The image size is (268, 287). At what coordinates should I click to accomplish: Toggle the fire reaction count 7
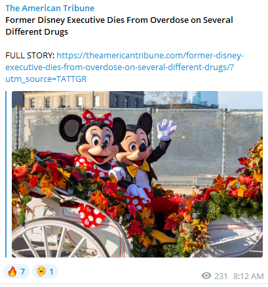click(23, 271)
